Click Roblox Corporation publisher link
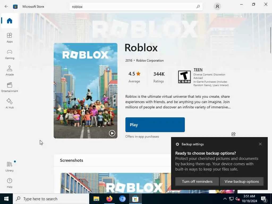The height and width of the screenshot is (204, 272). click(x=150, y=61)
